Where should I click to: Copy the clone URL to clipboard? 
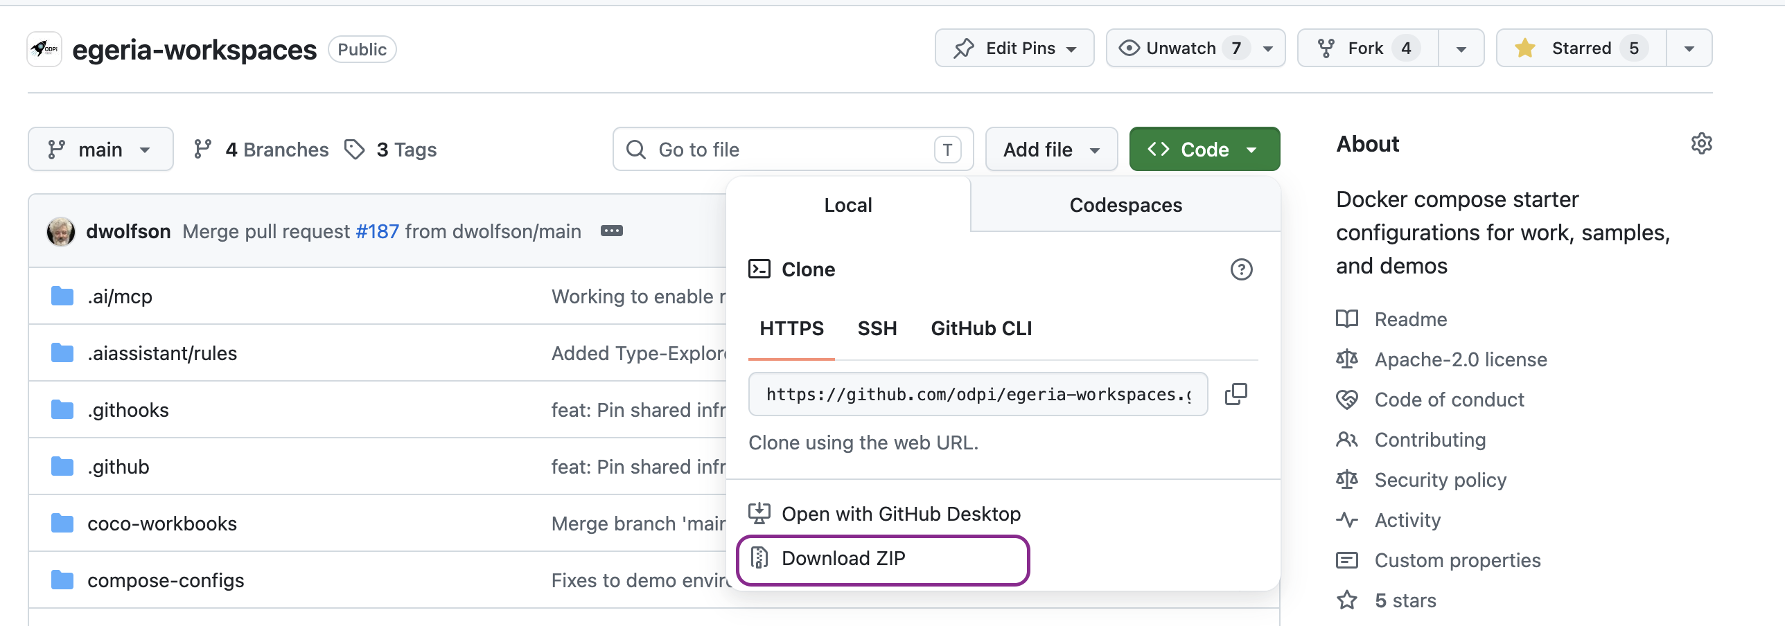[1236, 394]
